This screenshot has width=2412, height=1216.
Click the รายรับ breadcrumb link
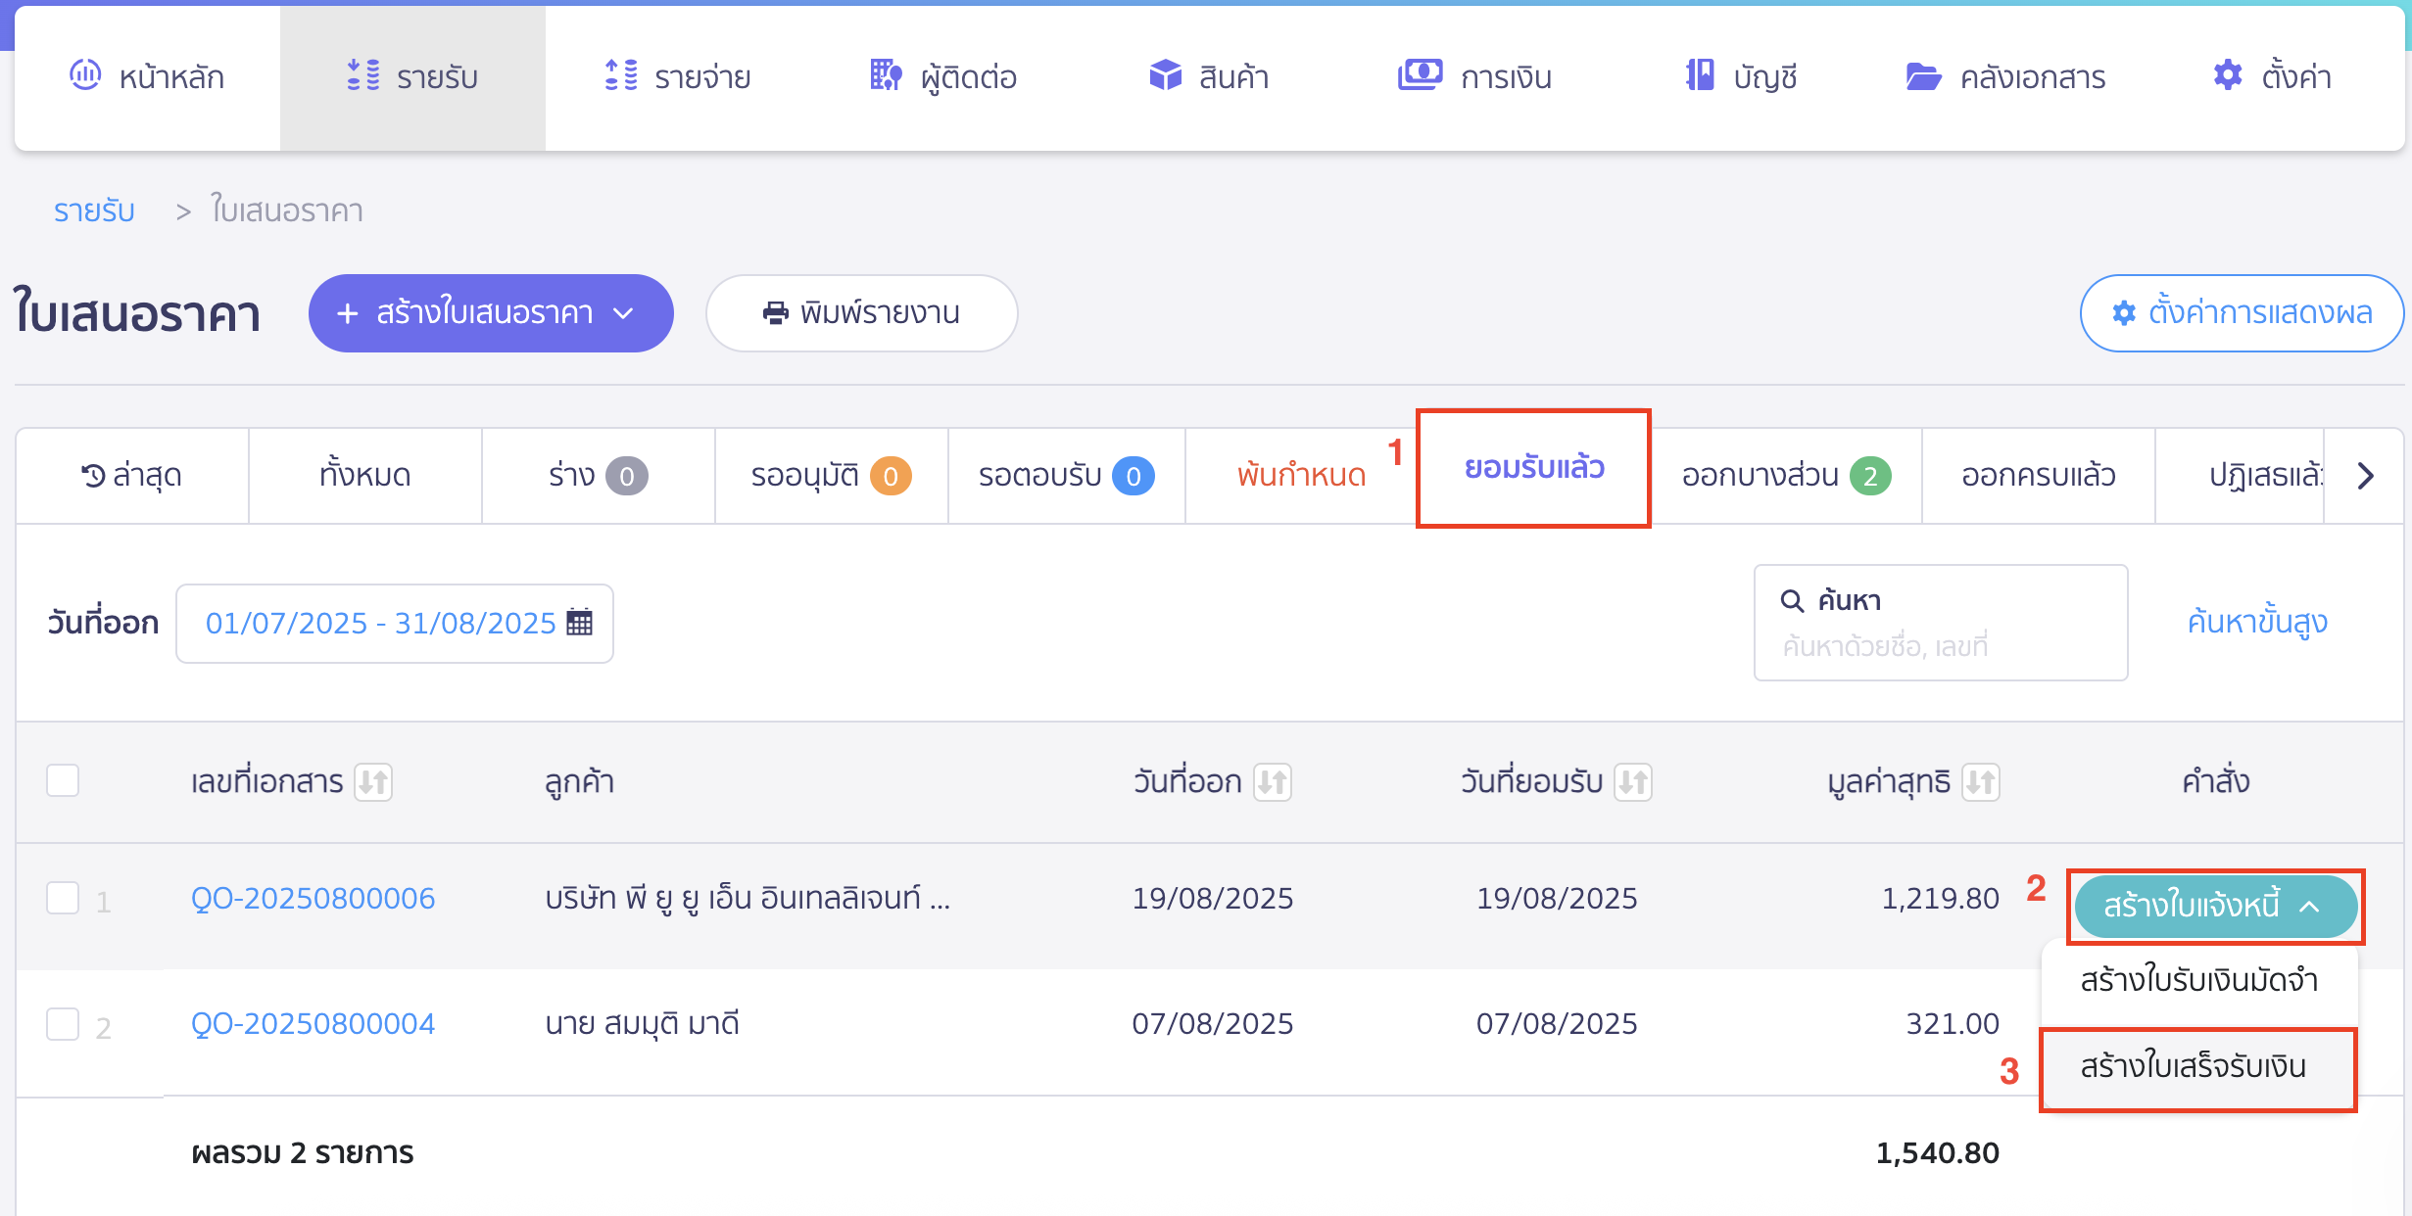[94, 211]
